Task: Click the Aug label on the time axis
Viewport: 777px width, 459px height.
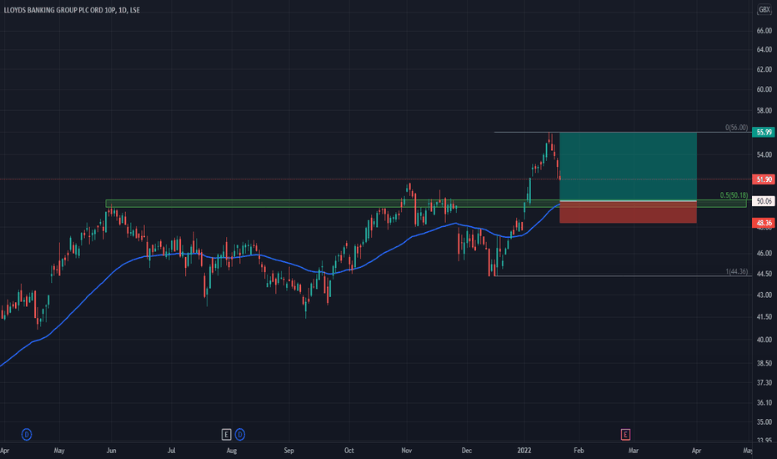Action: point(232,451)
